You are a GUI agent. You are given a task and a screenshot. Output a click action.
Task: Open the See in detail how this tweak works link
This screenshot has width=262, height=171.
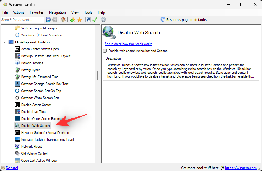128,44
